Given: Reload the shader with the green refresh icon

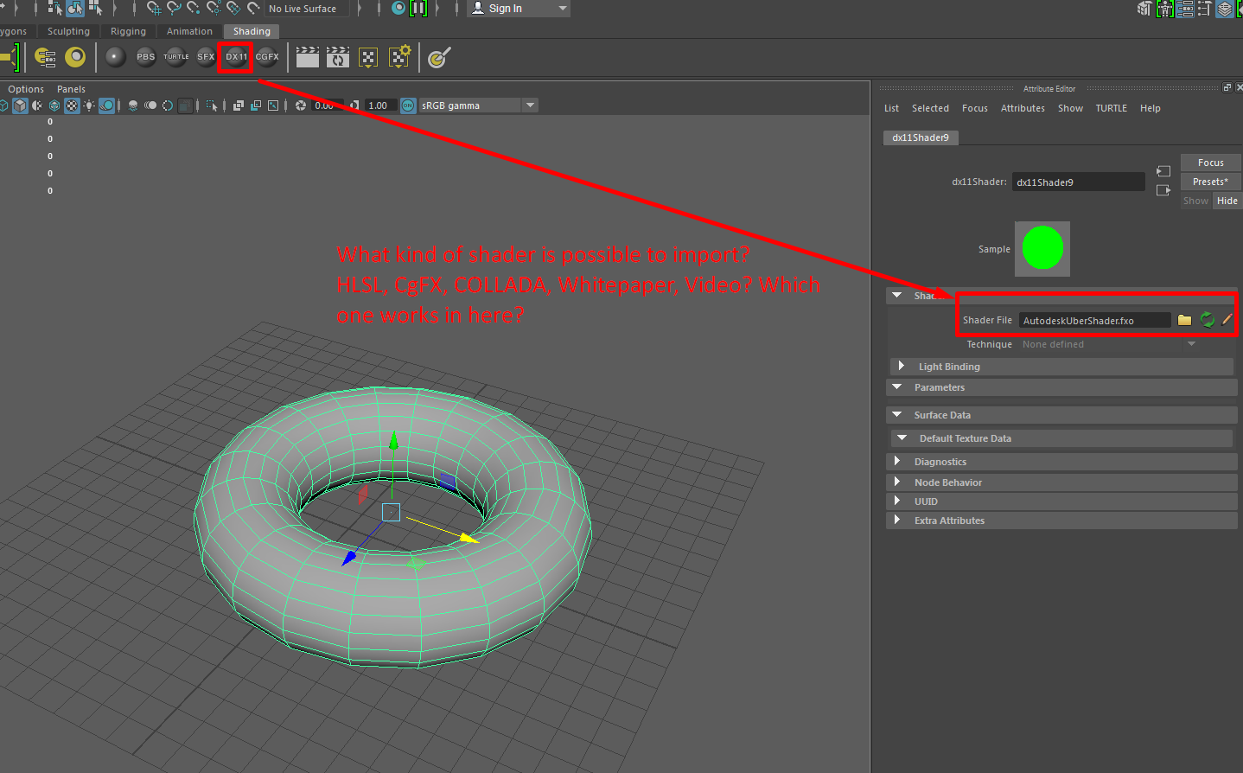Looking at the screenshot, I should click(1208, 320).
